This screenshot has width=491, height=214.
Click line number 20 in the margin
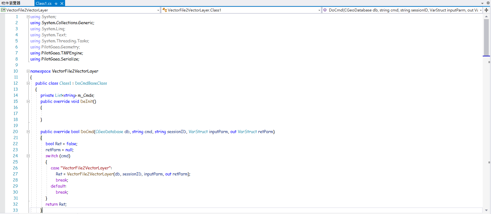[x=16, y=132]
